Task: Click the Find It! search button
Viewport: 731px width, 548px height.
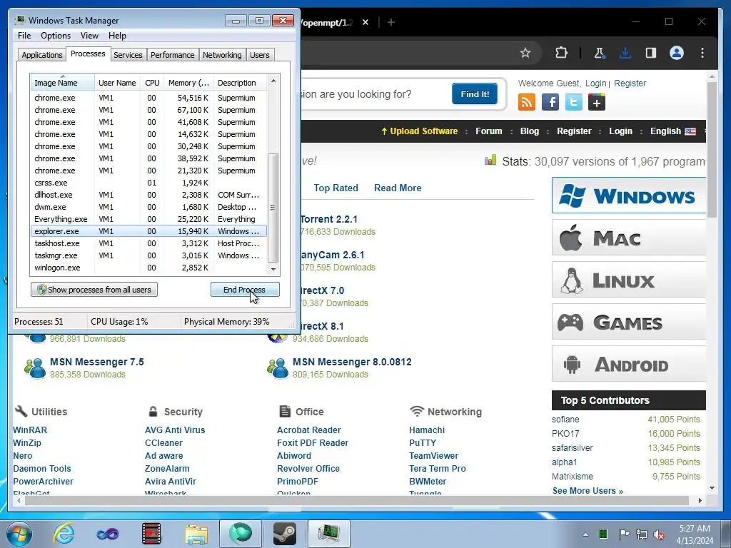Action: 475,93
